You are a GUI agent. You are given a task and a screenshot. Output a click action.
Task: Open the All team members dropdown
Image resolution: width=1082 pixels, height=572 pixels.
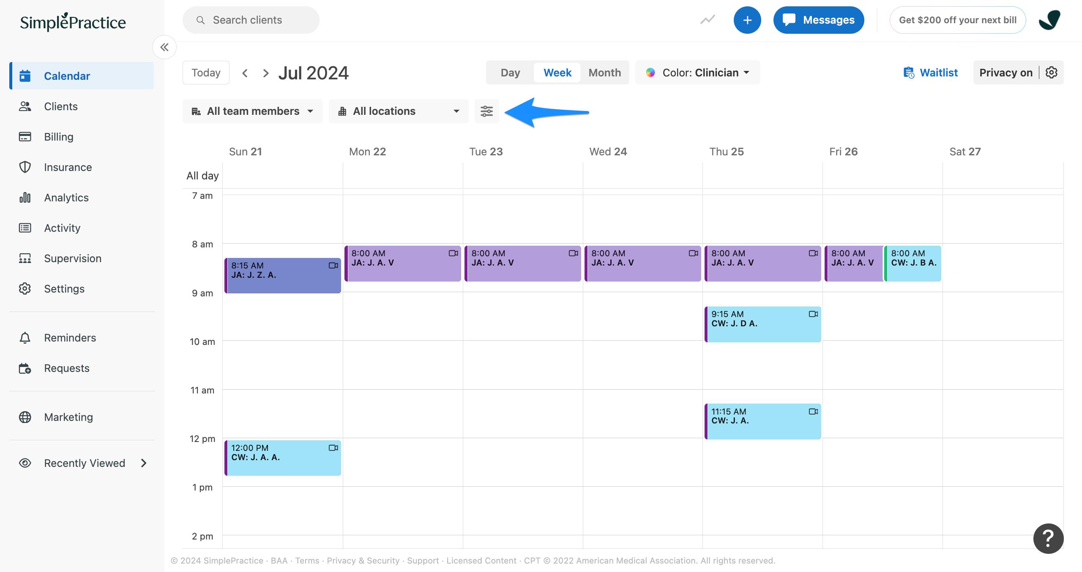click(x=252, y=111)
